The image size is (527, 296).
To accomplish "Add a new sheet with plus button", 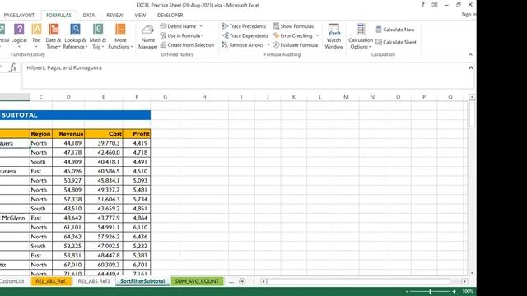I will point(242,281).
